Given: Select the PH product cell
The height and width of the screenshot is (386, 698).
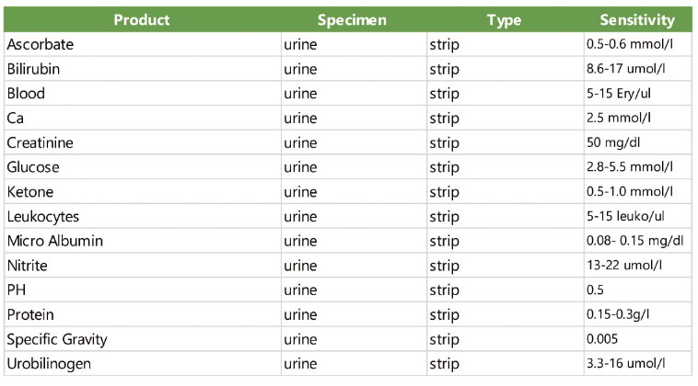Looking at the screenshot, I should click(143, 290).
